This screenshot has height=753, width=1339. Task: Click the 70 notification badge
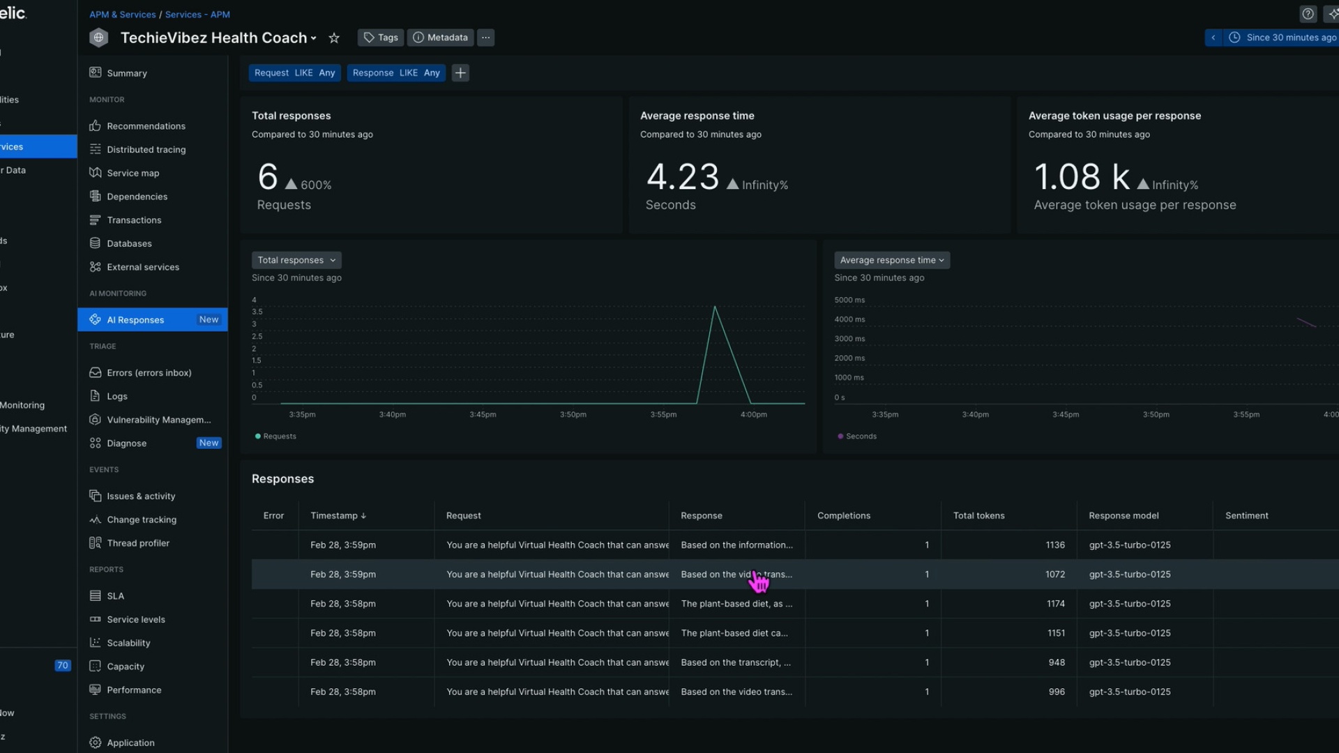point(63,665)
